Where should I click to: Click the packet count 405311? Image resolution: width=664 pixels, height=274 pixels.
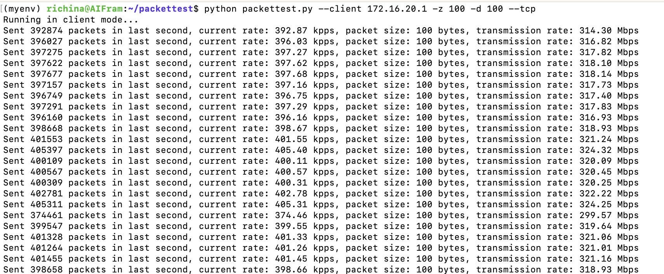coord(46,204)
